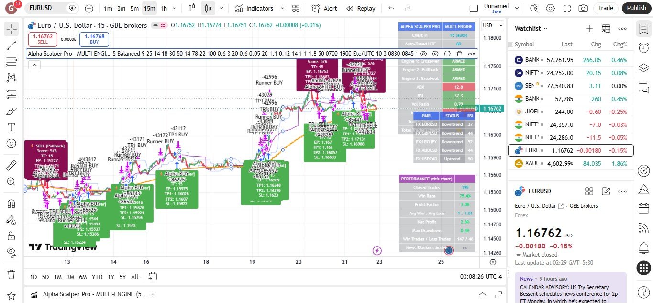Viewport: 653px width, 303px height.
Task: Start bar Replay mode
Action: [x=361, y=8]
